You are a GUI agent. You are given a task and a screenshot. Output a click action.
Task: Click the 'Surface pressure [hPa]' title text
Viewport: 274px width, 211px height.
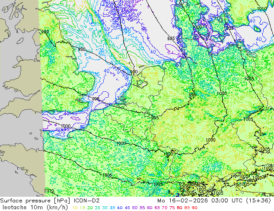point(35,201)
